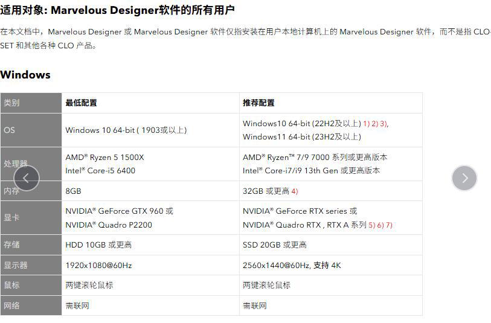Select "AMD Ryzen 7/9 7000 系列或更高版本" text
The image size is (491, 323).
tap(315, 157)
